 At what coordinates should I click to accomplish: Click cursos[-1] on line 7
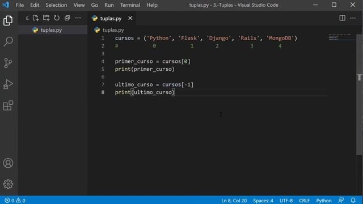178,84
